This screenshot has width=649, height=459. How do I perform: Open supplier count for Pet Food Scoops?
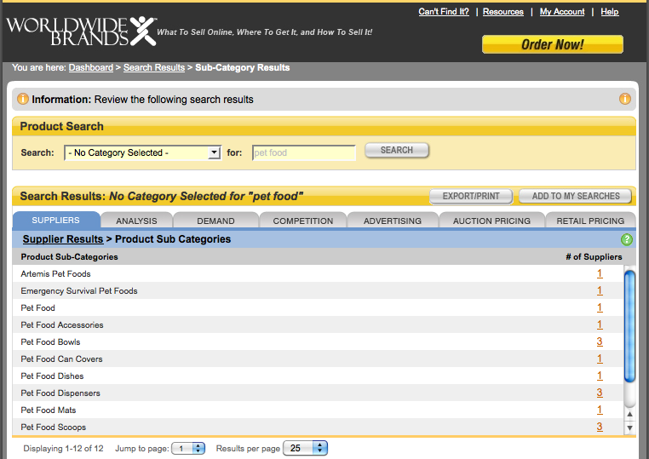pos(600,427)
